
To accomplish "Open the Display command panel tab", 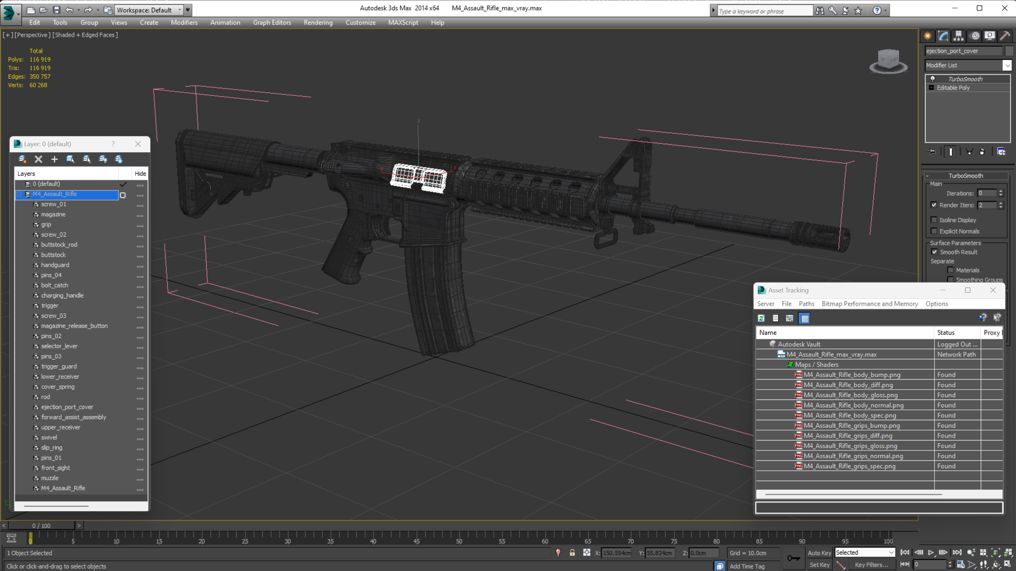I will (990, 36).
